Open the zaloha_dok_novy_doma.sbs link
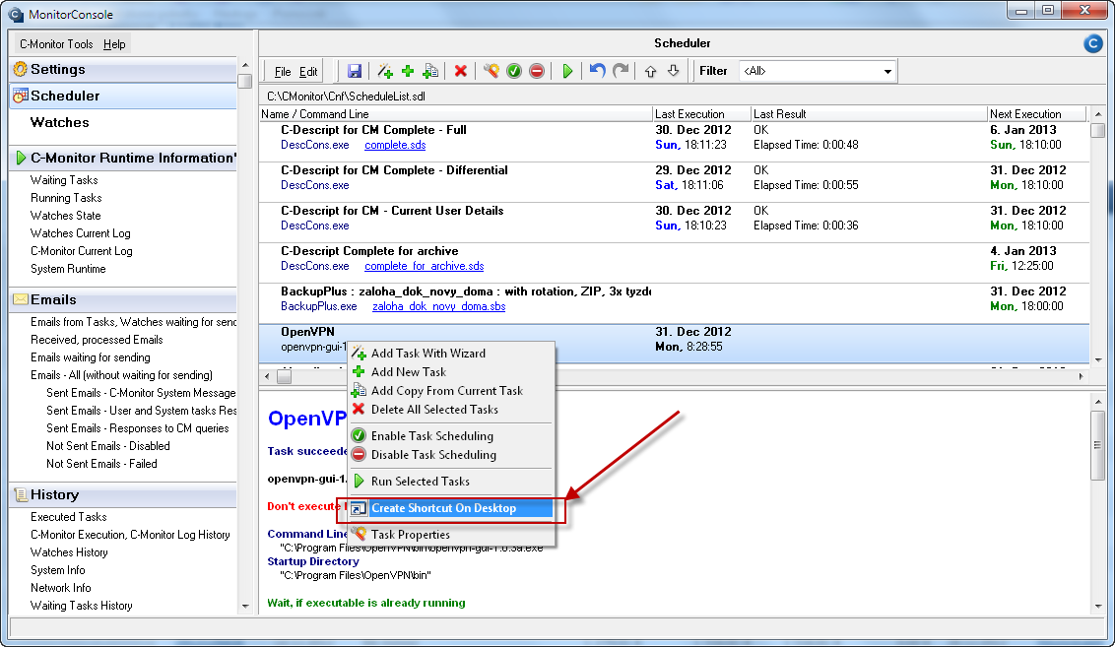Screen dimensions: 1115x647 pos(438,306)
